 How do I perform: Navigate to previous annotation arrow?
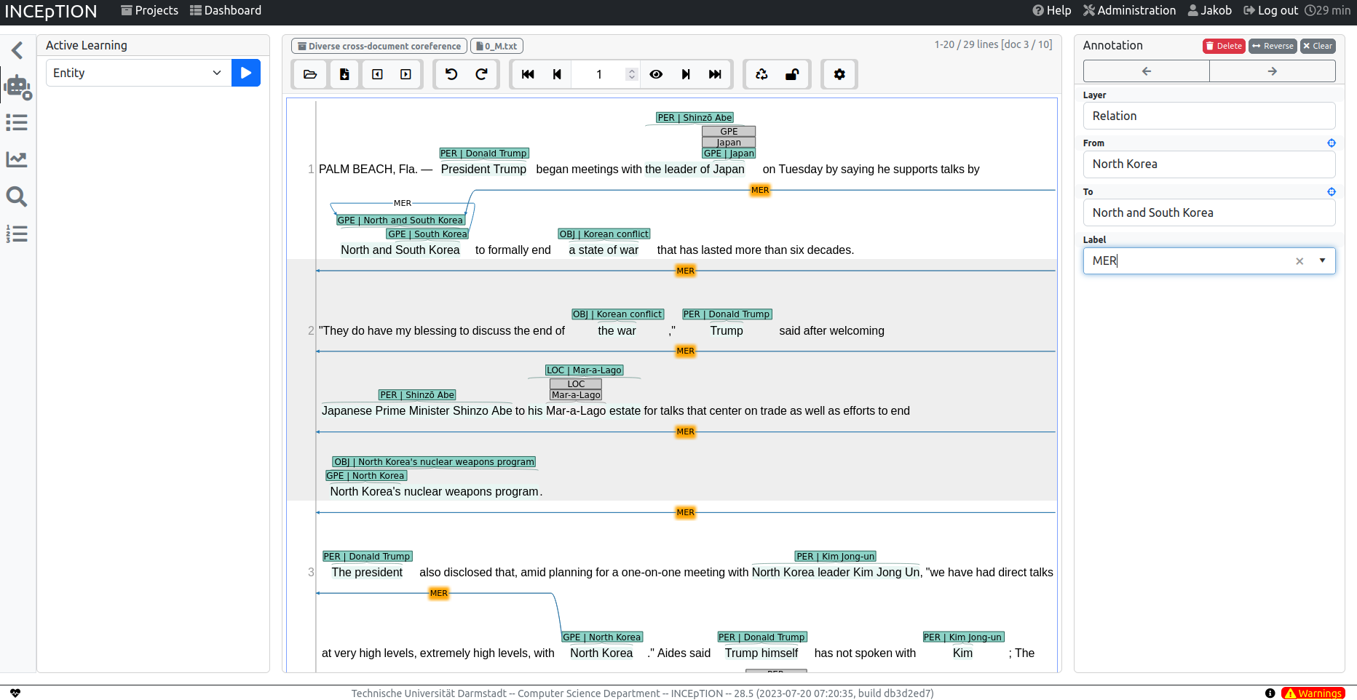click(1147, 71)
